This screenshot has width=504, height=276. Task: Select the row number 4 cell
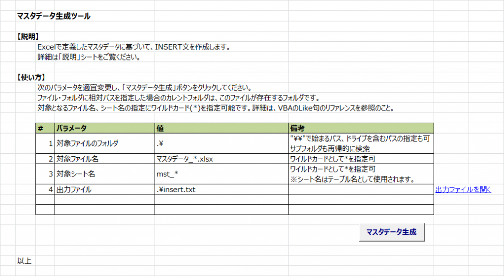[x=45, y=190]
